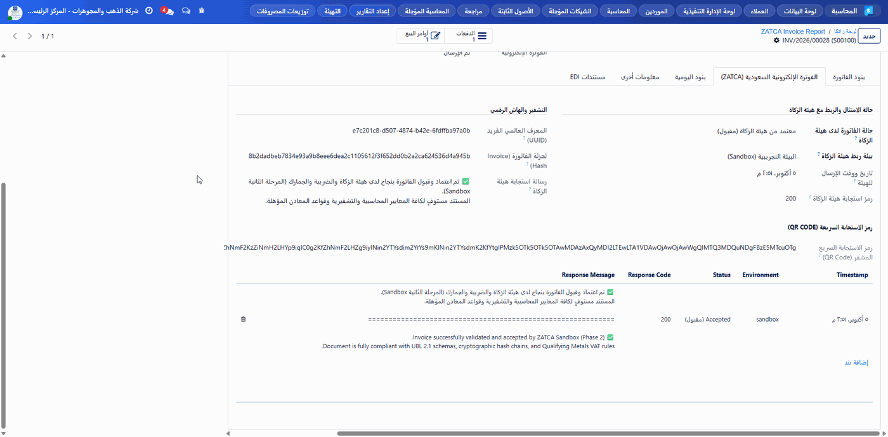The width and height of the screenshot is (888, 437).
Task: Open الموردين menu
Action: tap(656, 11)
